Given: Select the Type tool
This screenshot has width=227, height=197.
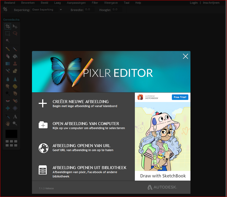Looking at the screenshot, I should pyautogui.click(x=15, y=116).
